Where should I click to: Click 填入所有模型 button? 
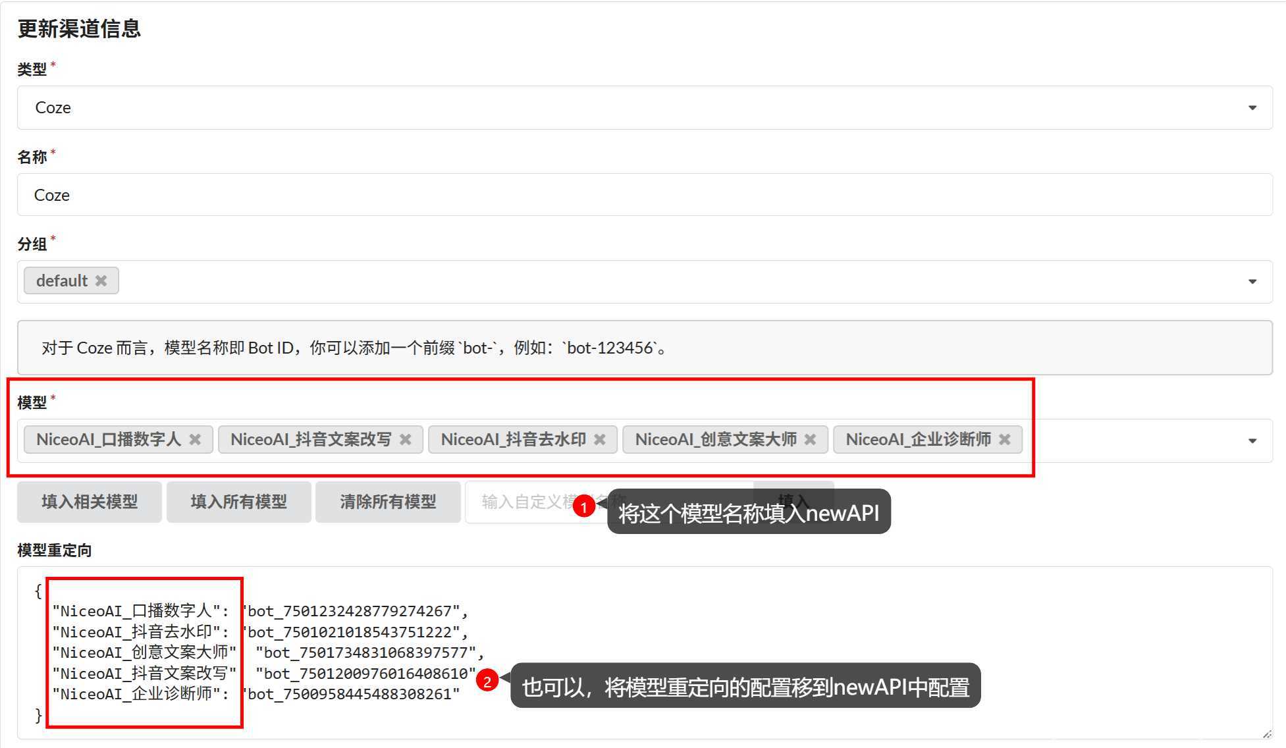(x=238, y=502)
